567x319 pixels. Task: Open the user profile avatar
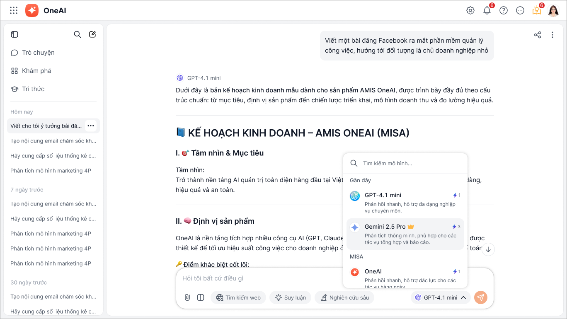553,11
